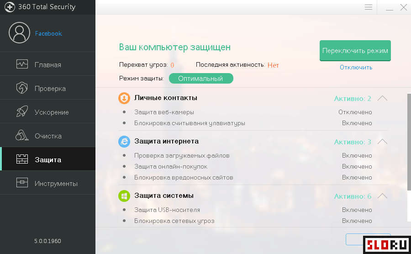Toggle Блокировка вредоносных сайтов status Включено
This screenshot has height=254, width=411.
357,178
